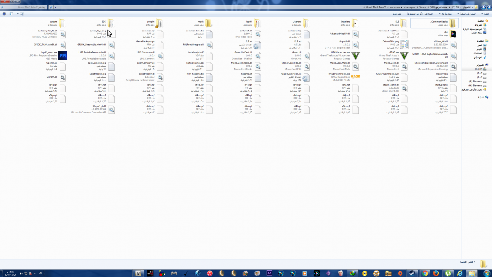Select the RagePluginHook.ini settings file
The width and height of the screenshot is (492, 277).
(306, 77)
